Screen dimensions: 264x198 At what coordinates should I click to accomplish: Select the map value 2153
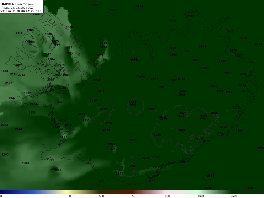click(119, 173)
